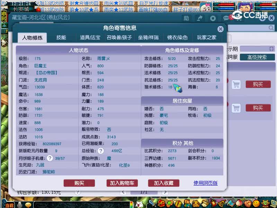Open the chat messages icon with badge
This screenshot has width=277, height=208.
pyautogui.click(x=226, y=18)
